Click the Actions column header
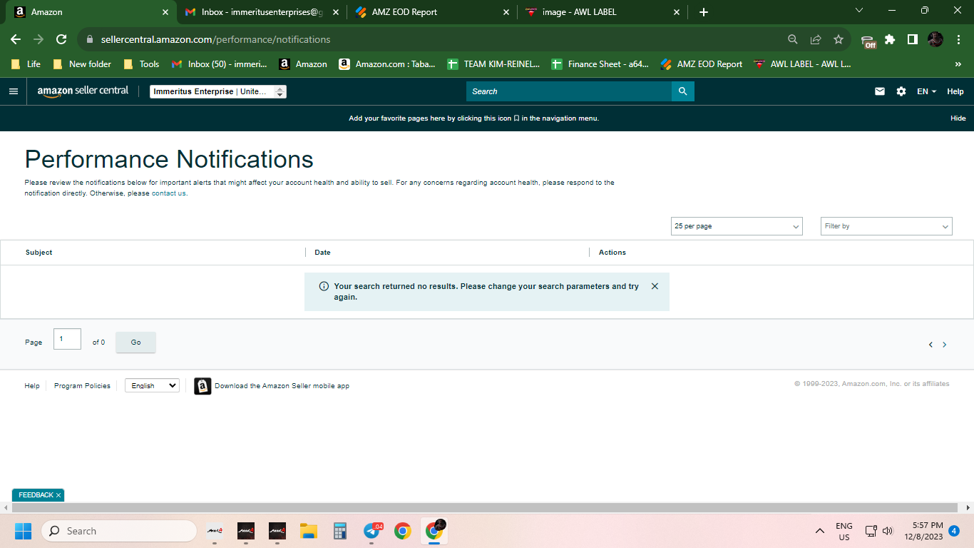Image resolution: width=974 pixels, height=548 pixels. (612, 253)
